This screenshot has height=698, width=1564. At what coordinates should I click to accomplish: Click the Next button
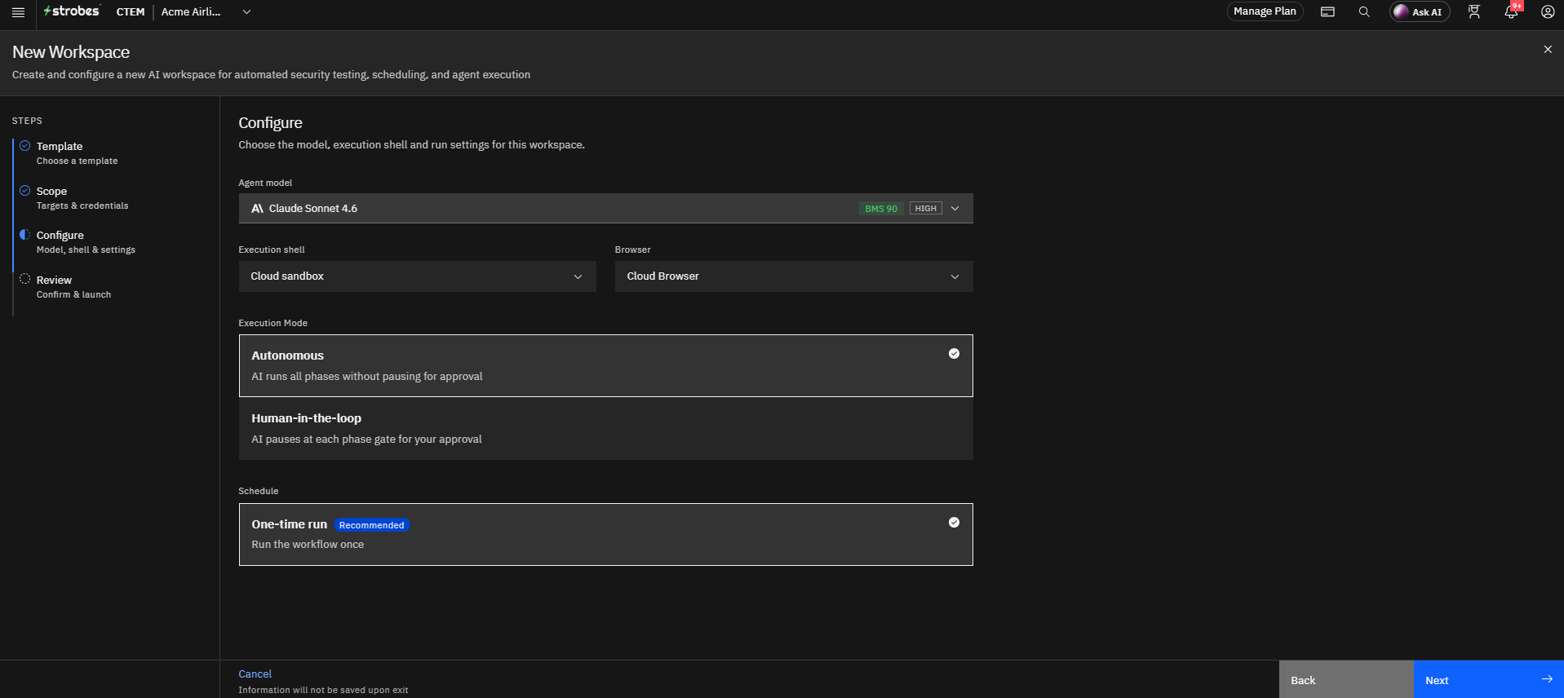1489,680
